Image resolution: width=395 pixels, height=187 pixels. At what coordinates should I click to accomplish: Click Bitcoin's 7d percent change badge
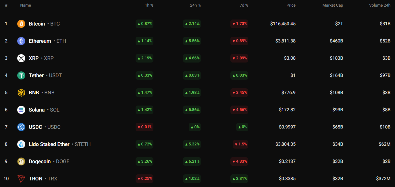coord(239,24)
